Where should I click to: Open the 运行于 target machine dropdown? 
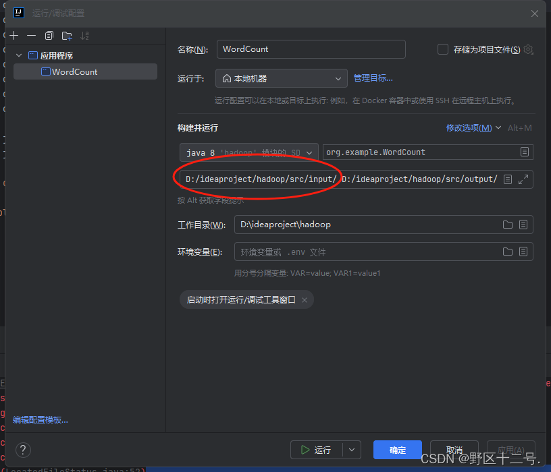281,78
